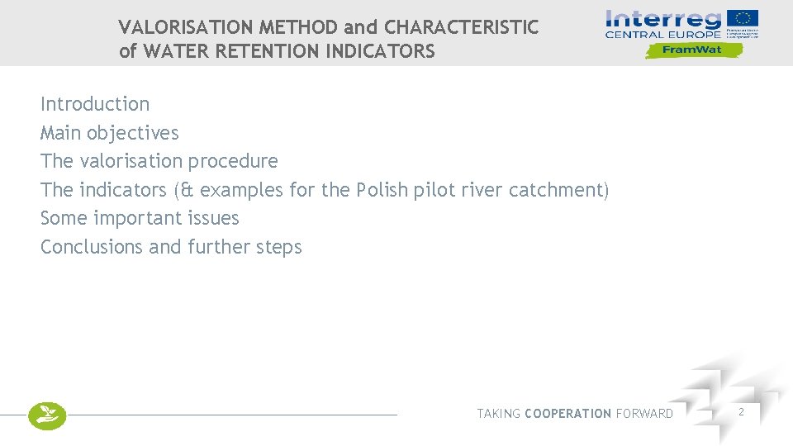Click the VALORISATION METHOD title line
Image resolution: width=793 pixels, height=446 pixels.
328,27
